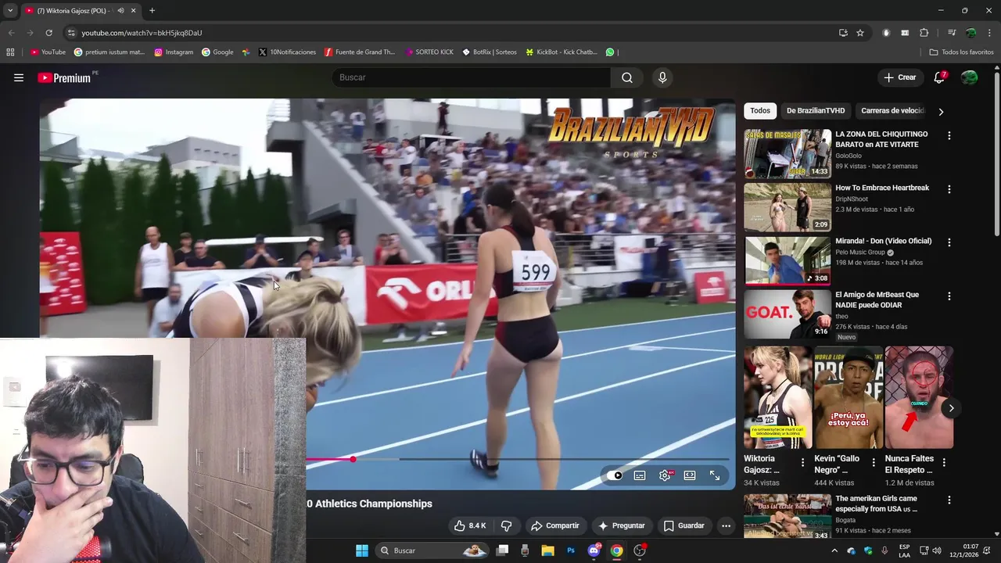Go back with browser back arrow
Screen dimensions: 1001x563
coord(11,33)
